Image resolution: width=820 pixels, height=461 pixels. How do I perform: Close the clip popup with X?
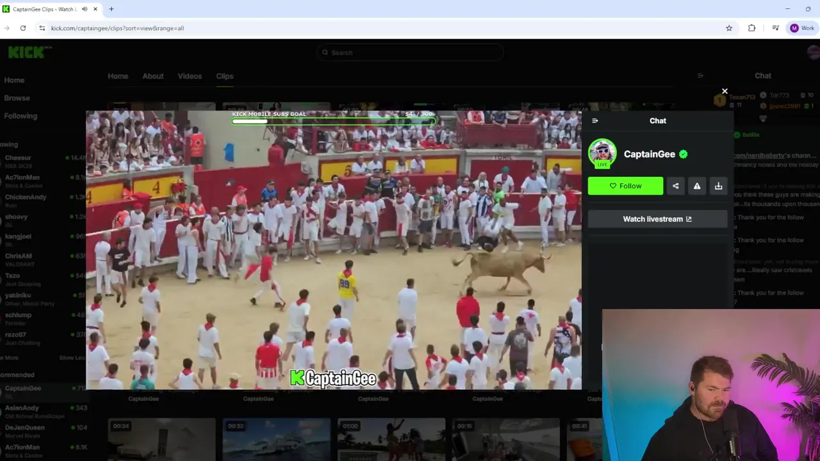(725, 92)
